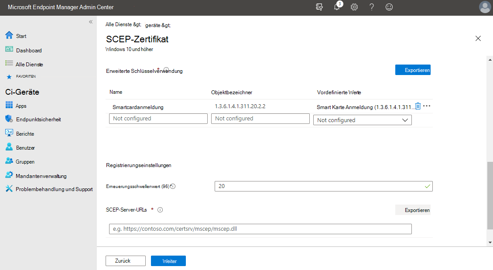Open more options for Smartcardanmeldung row
The image size is (493, 270).
coord(427,106)
